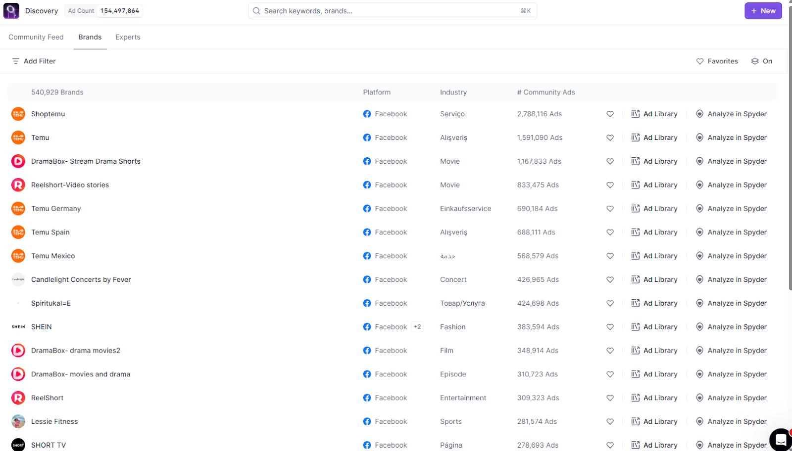Favorite the Shoptemu brand with heart icon
This screenshot has height=451, width=792.
coord(610,114)
